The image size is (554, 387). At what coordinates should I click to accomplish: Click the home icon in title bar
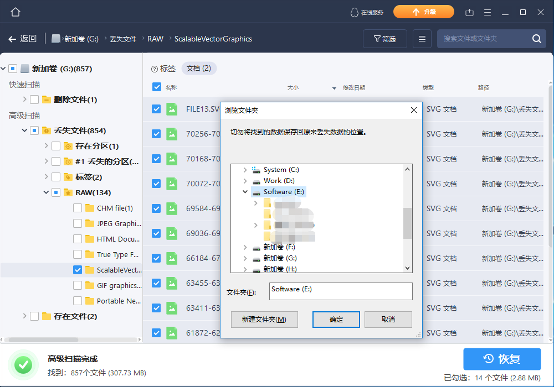tap(15, 12)
